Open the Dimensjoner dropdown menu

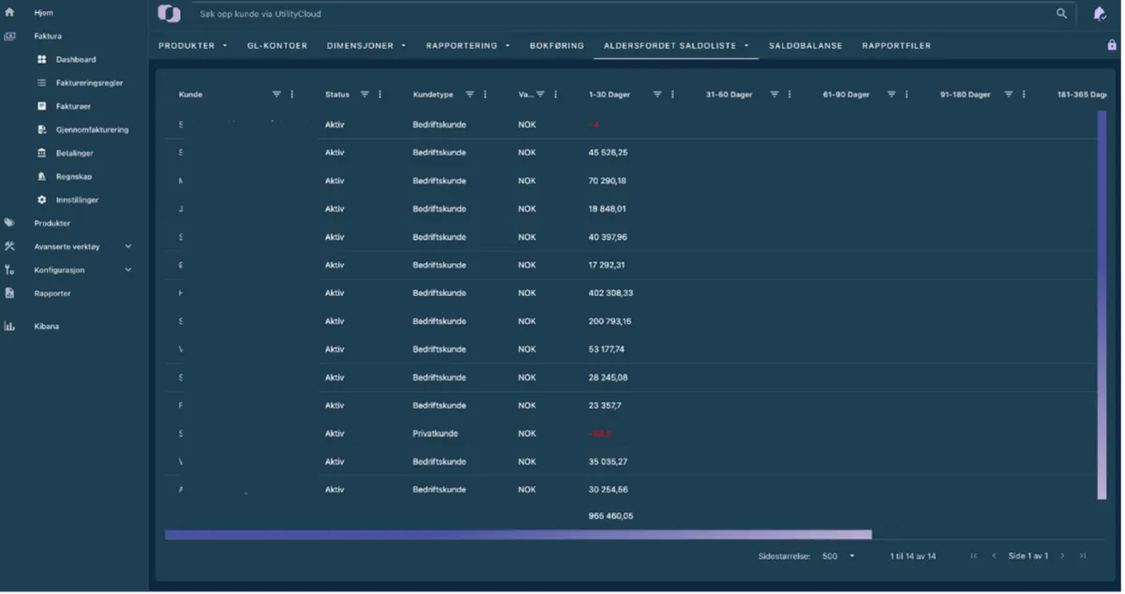coord(403,46)
